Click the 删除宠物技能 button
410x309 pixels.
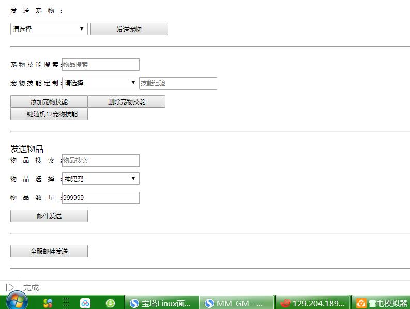coord(127,102)
